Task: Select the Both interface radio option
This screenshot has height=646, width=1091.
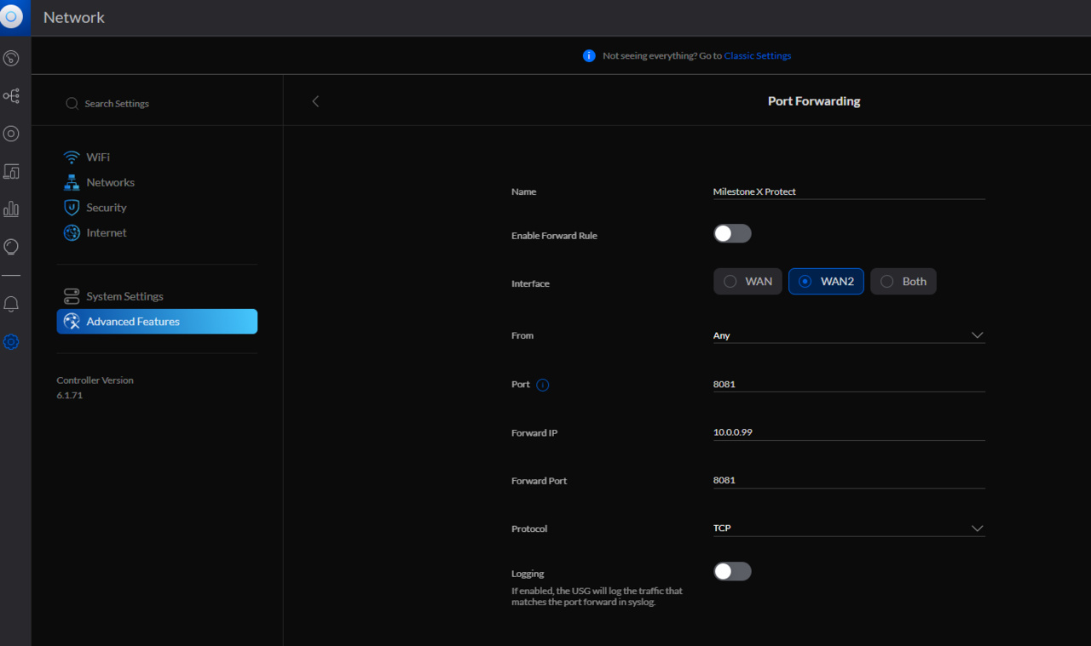Action: [903, 282]
